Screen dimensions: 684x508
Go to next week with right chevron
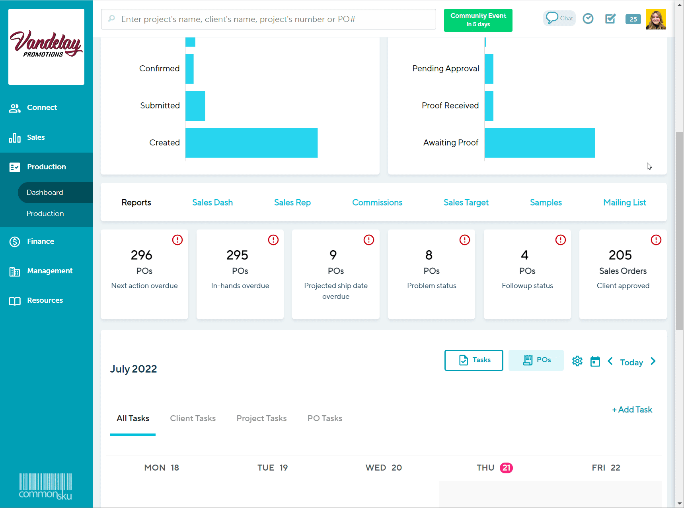(653, 361)
